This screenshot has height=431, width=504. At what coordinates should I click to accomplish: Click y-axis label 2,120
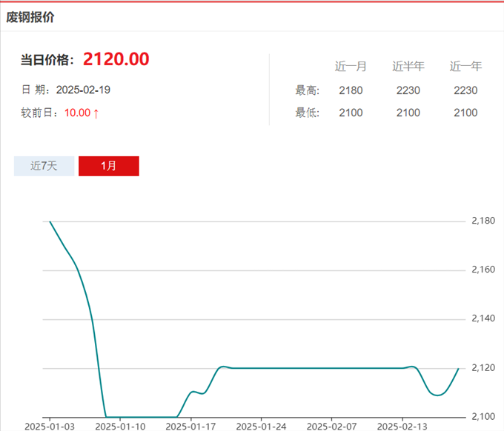(x=483, y=367)
